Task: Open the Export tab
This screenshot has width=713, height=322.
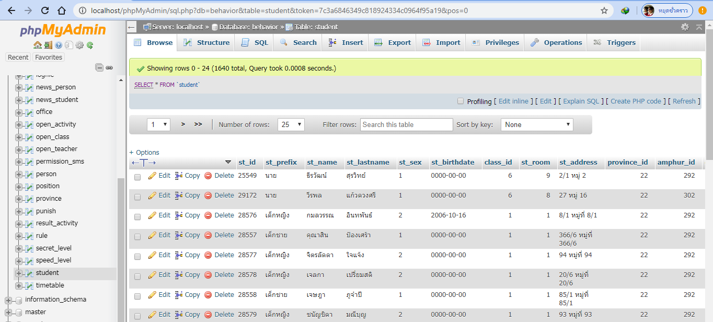Action: click(x=393, y=43)
